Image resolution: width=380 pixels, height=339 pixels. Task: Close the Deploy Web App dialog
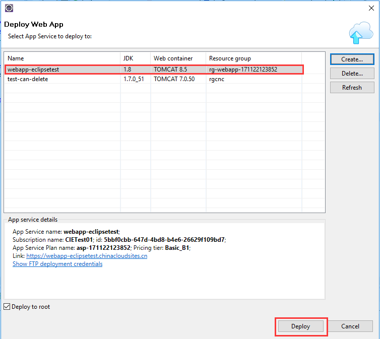(x=371, y=8)
